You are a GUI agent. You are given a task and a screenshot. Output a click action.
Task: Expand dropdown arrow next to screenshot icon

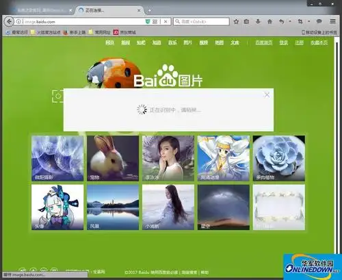(309, 21)
